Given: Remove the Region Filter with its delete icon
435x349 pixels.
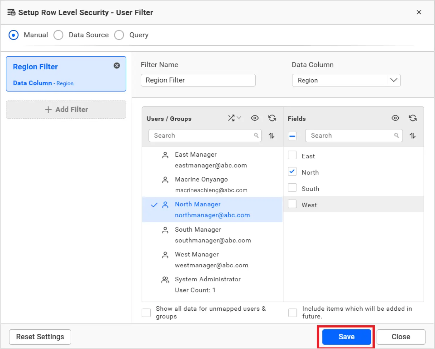Looking at the screenshot, I should (x=117, y=66).
